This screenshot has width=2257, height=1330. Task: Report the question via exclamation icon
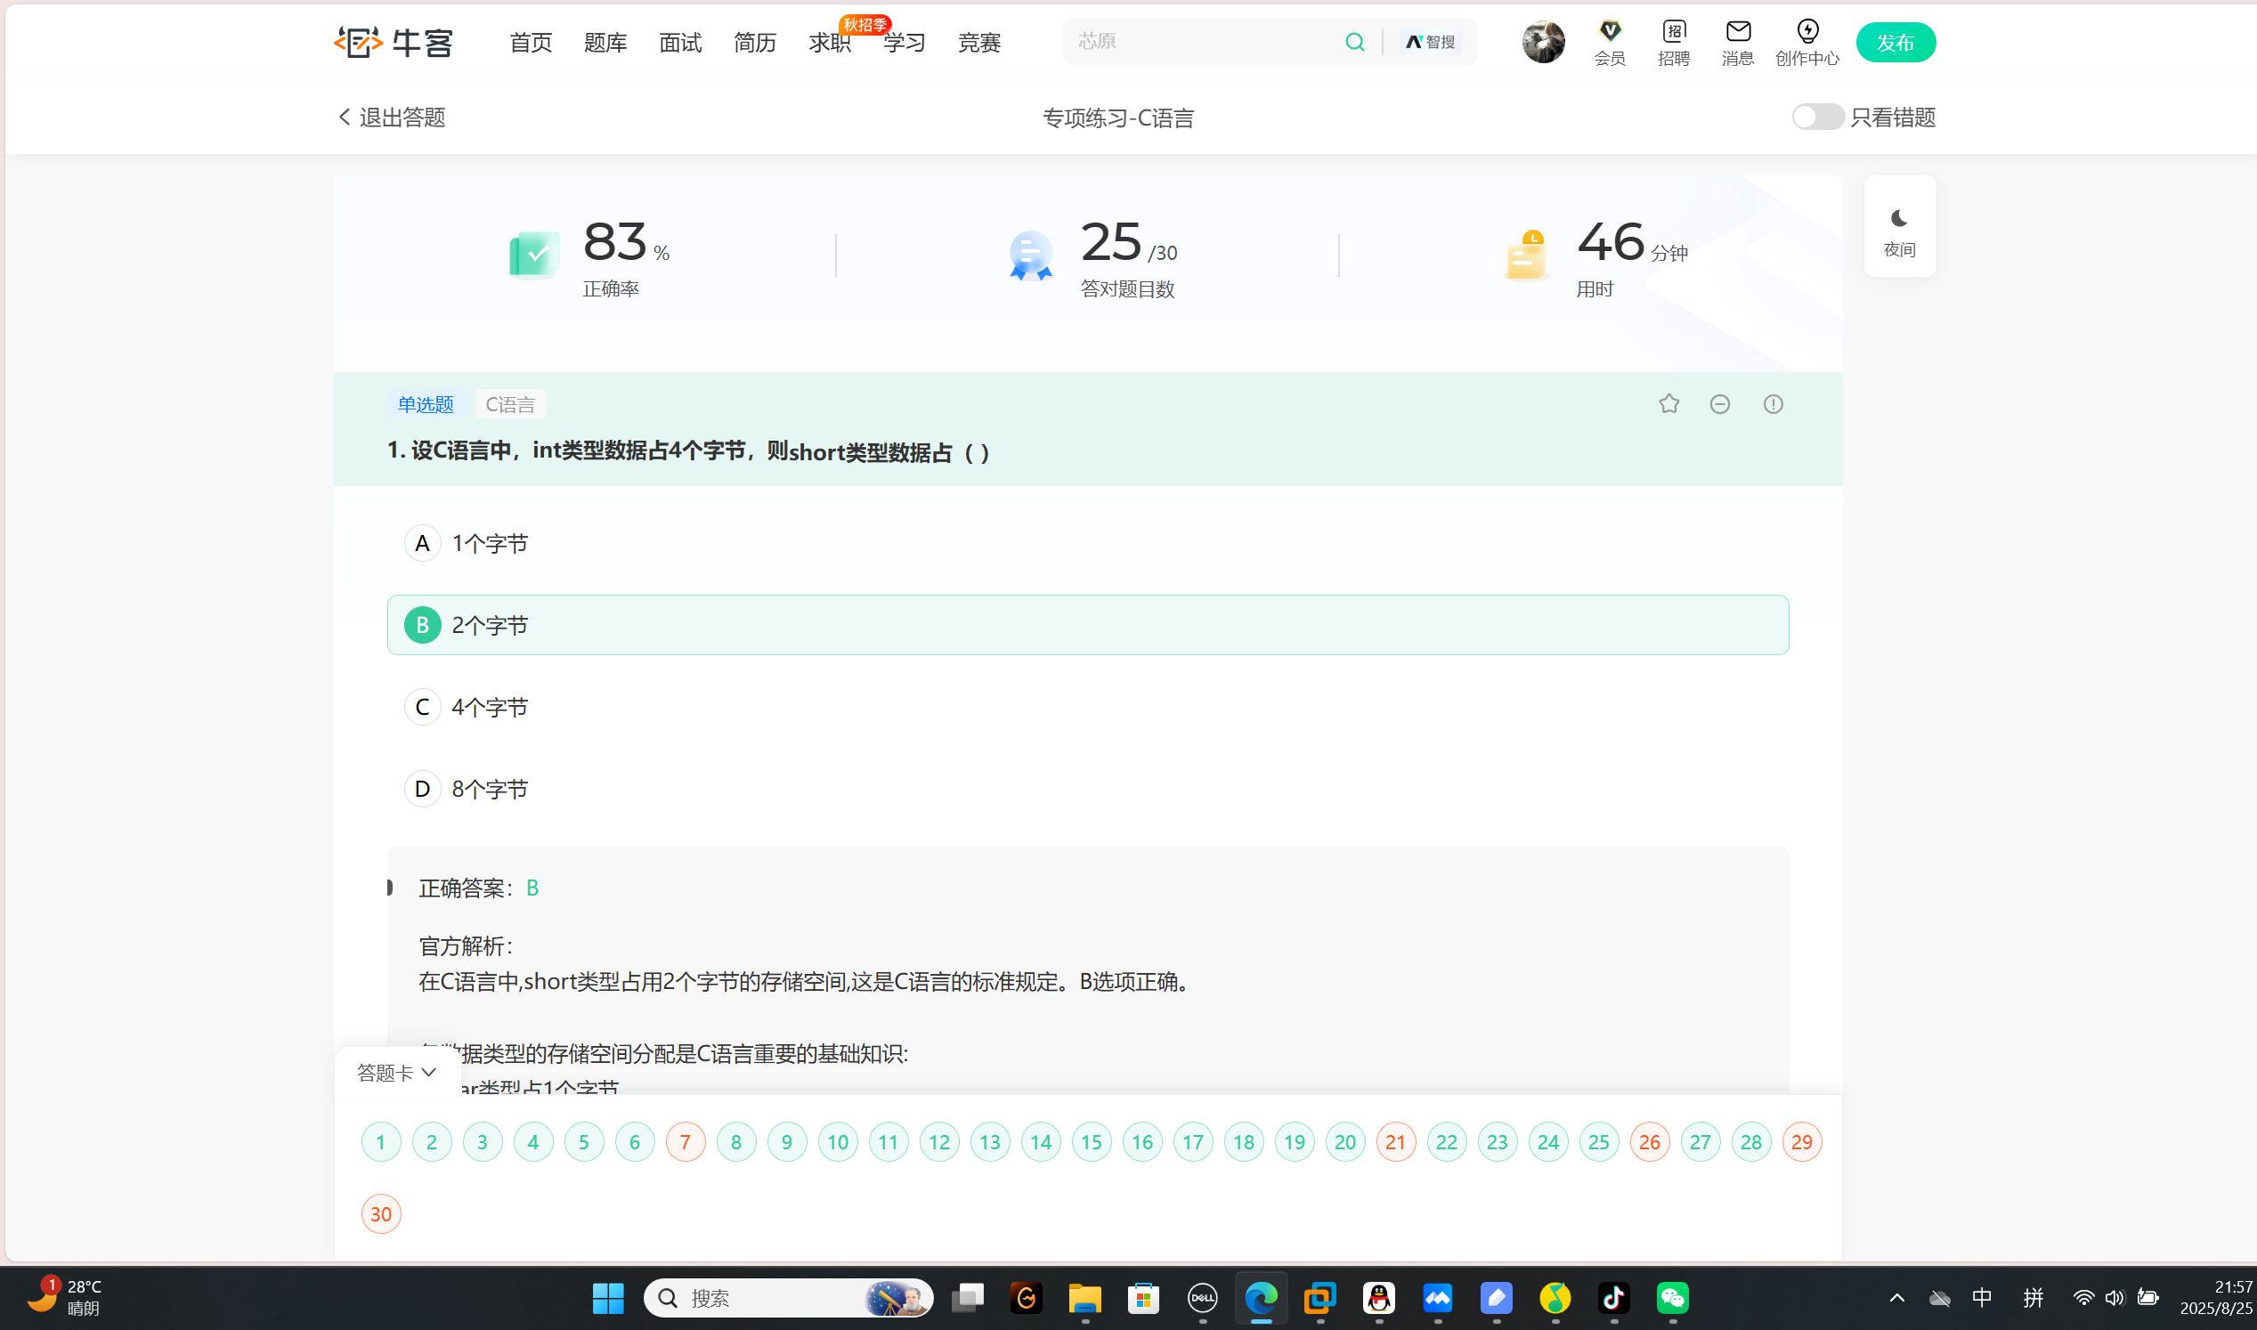(1773, 404)
